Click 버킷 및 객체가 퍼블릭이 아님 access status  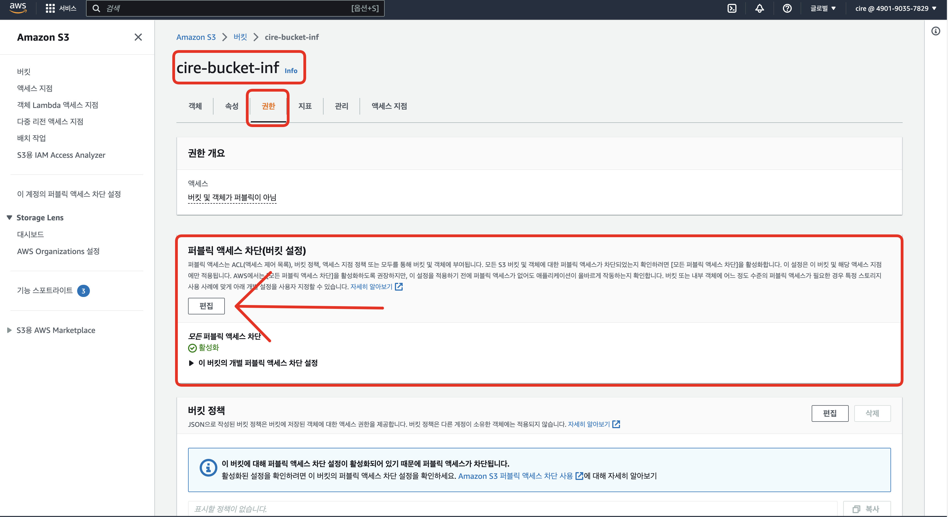click(232, 198)
